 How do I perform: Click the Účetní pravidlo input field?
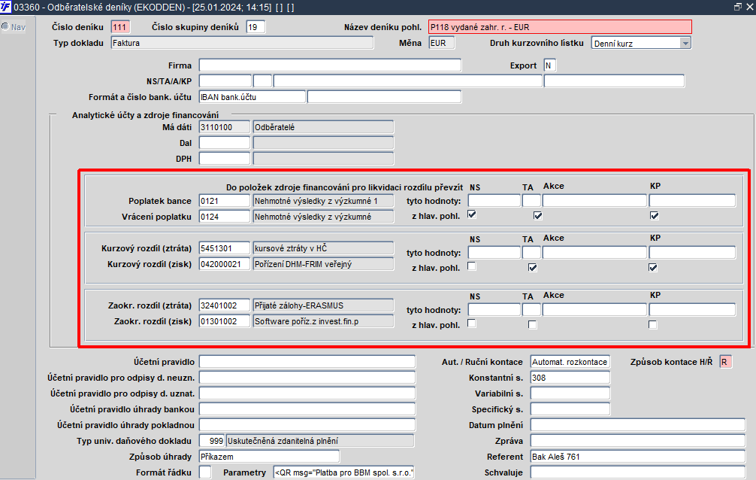point(307,362)
